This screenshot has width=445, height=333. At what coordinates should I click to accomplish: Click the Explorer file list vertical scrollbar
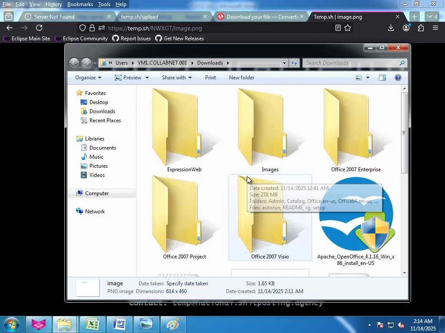pos(405,133)
